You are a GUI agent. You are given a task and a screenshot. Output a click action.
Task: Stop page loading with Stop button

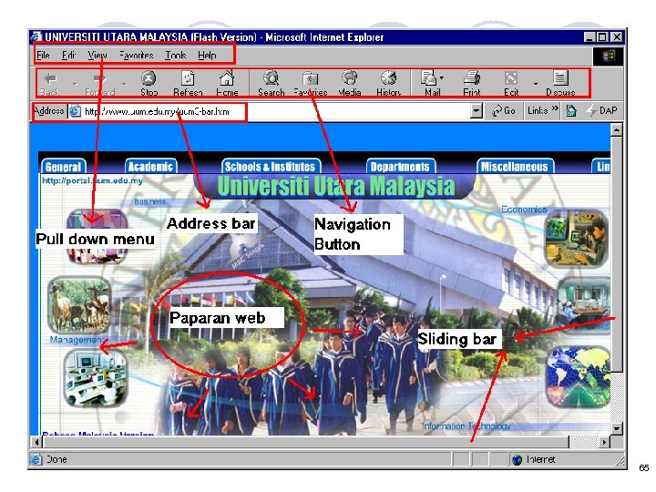point(149,84)
